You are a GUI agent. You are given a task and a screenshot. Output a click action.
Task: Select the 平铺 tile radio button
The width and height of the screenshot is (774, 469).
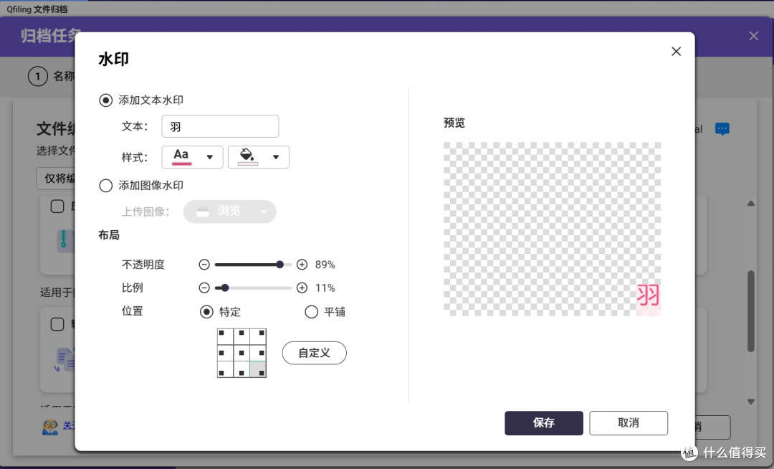pyautogui.click(x=312, y=312)
